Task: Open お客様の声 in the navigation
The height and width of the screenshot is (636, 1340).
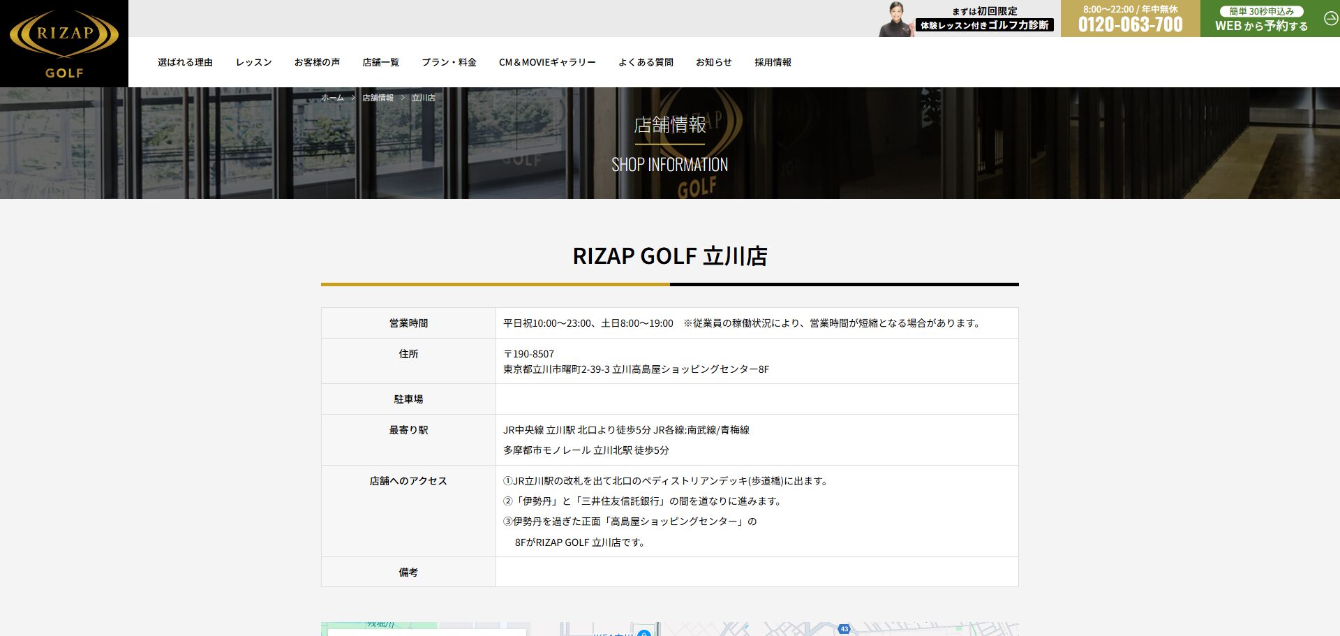Action: tap(317, 62)
